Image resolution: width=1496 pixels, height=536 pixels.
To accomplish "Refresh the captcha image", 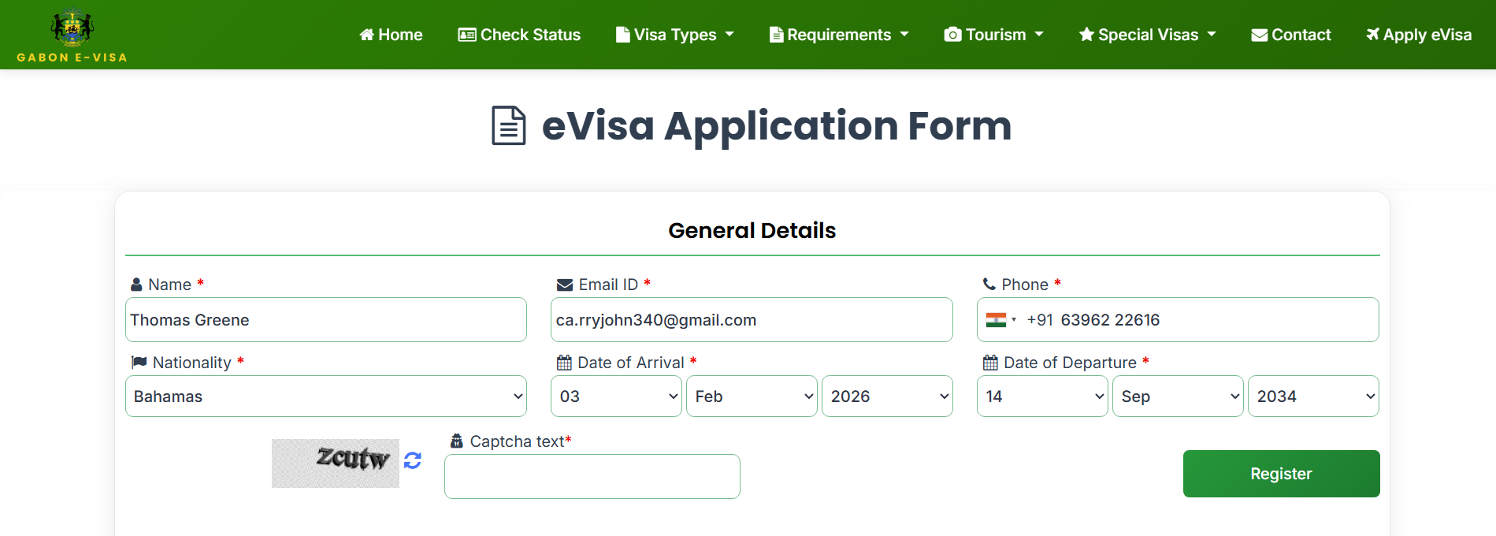I will point(413,460).
